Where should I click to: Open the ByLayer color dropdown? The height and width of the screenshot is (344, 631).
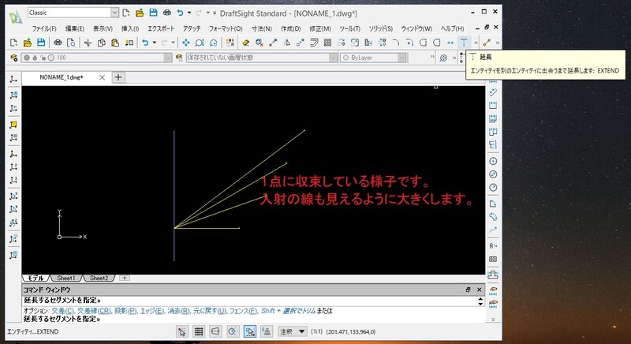tap(401, 58)
